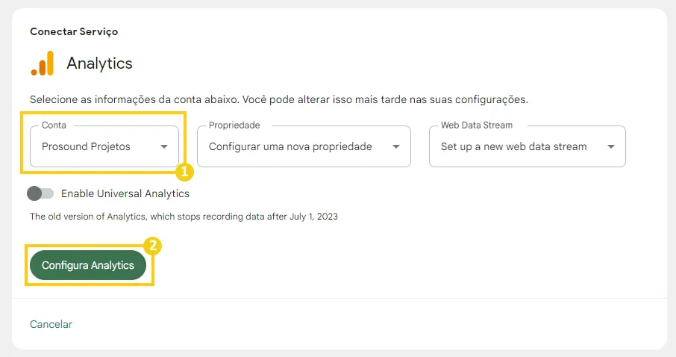
Task: Click the Conta dropdown arrow icon
Action: (164, 147)
